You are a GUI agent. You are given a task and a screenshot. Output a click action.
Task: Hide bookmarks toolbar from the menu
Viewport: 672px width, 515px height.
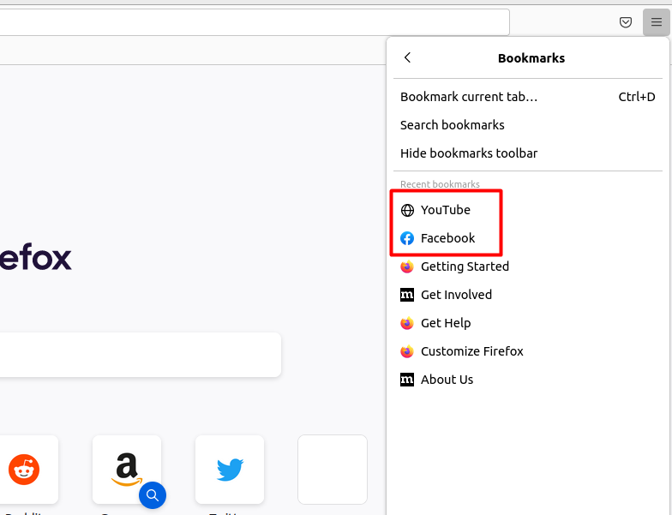point(528,153)
